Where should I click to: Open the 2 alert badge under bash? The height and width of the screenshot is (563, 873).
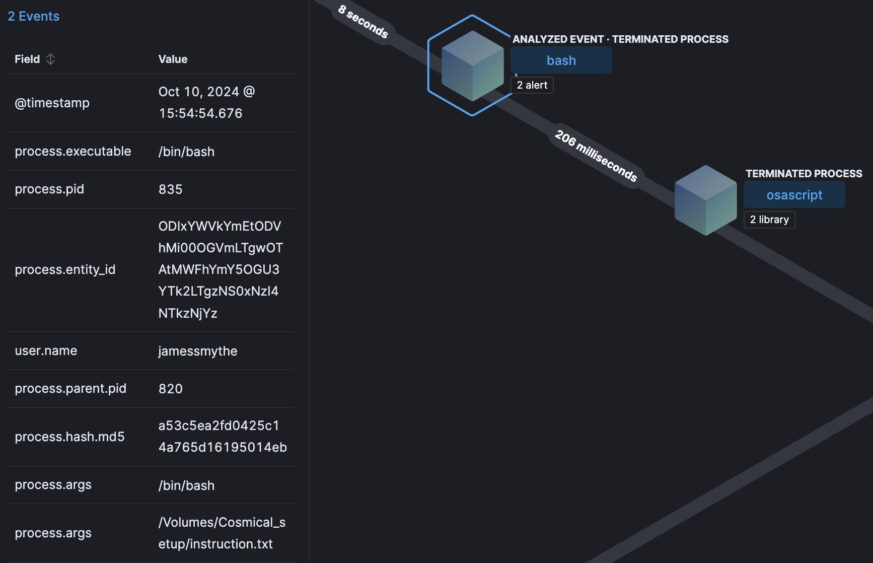tap(532, 85)
